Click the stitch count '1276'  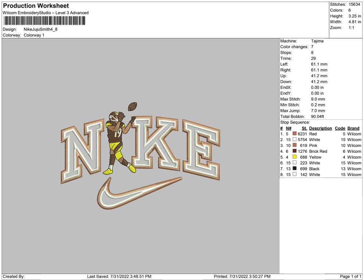pos(303,151)
